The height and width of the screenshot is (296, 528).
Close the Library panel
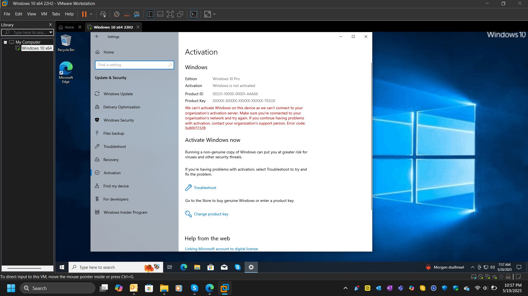tap(50, 25)
